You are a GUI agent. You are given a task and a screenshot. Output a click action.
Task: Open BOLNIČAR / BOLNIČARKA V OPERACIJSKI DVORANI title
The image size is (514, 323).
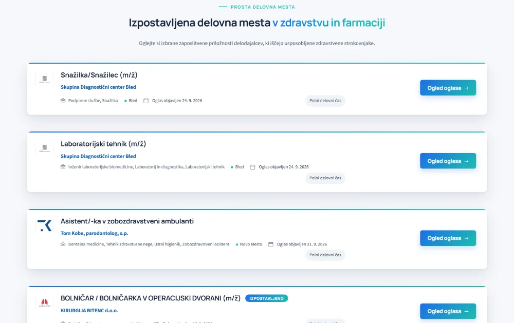[151, 298]
